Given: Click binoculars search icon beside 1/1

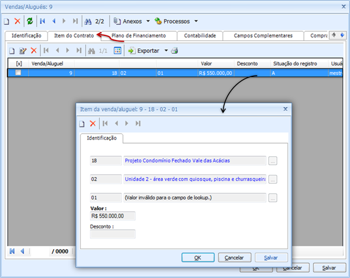Looking at the screenshot, I should [x=92, y=51].
